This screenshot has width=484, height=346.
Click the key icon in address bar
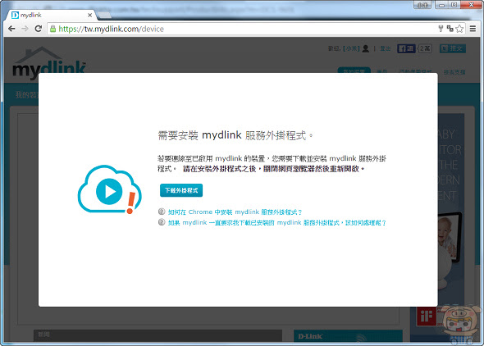coord(441,29)
